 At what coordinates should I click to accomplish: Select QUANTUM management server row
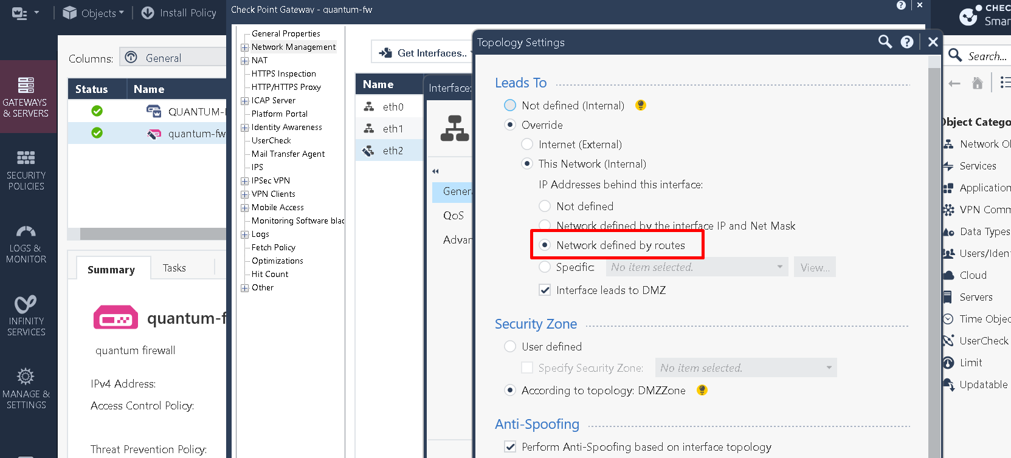point(147,111)
